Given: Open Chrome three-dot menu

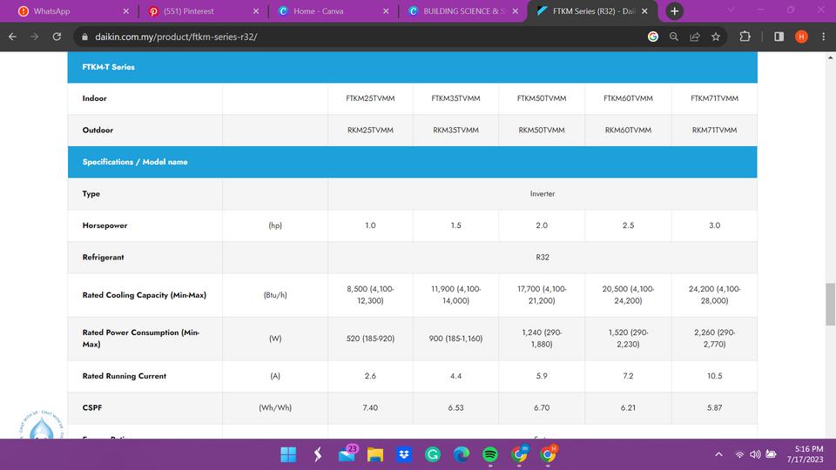Looking at the screenshot, I should pyautogui.click(x=823, y=37).
